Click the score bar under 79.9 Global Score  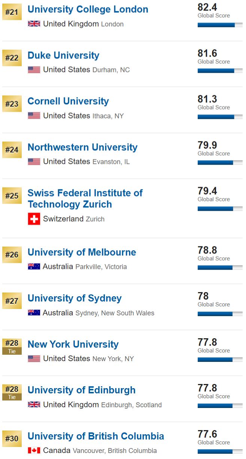pyautogui.click(x=220, y=163)
